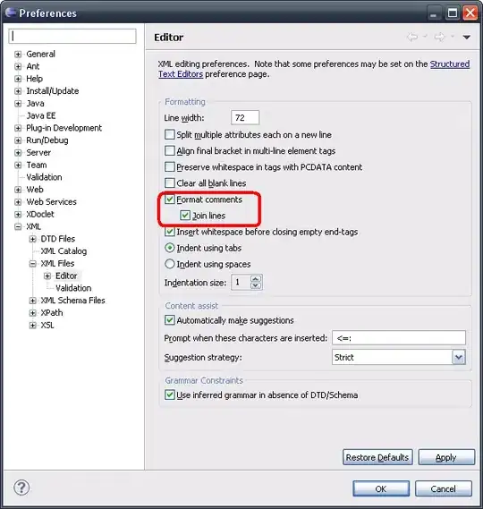Expand the Editor subnode
Screen dimensions: 483x509
click(x=47, y=276)
